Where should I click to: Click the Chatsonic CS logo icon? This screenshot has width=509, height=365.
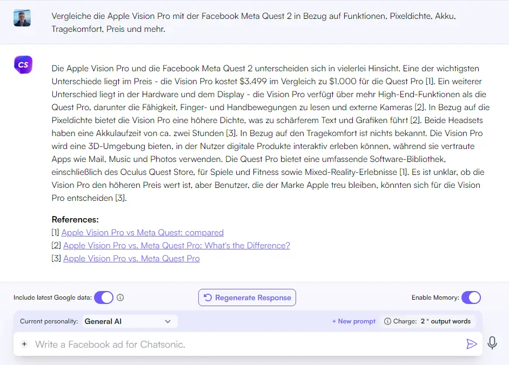point(23,65)
